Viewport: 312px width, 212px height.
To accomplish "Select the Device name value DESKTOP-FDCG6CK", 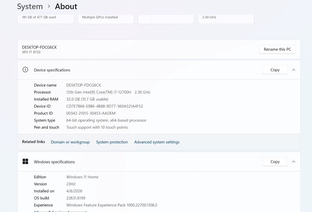I will [83, 85].
